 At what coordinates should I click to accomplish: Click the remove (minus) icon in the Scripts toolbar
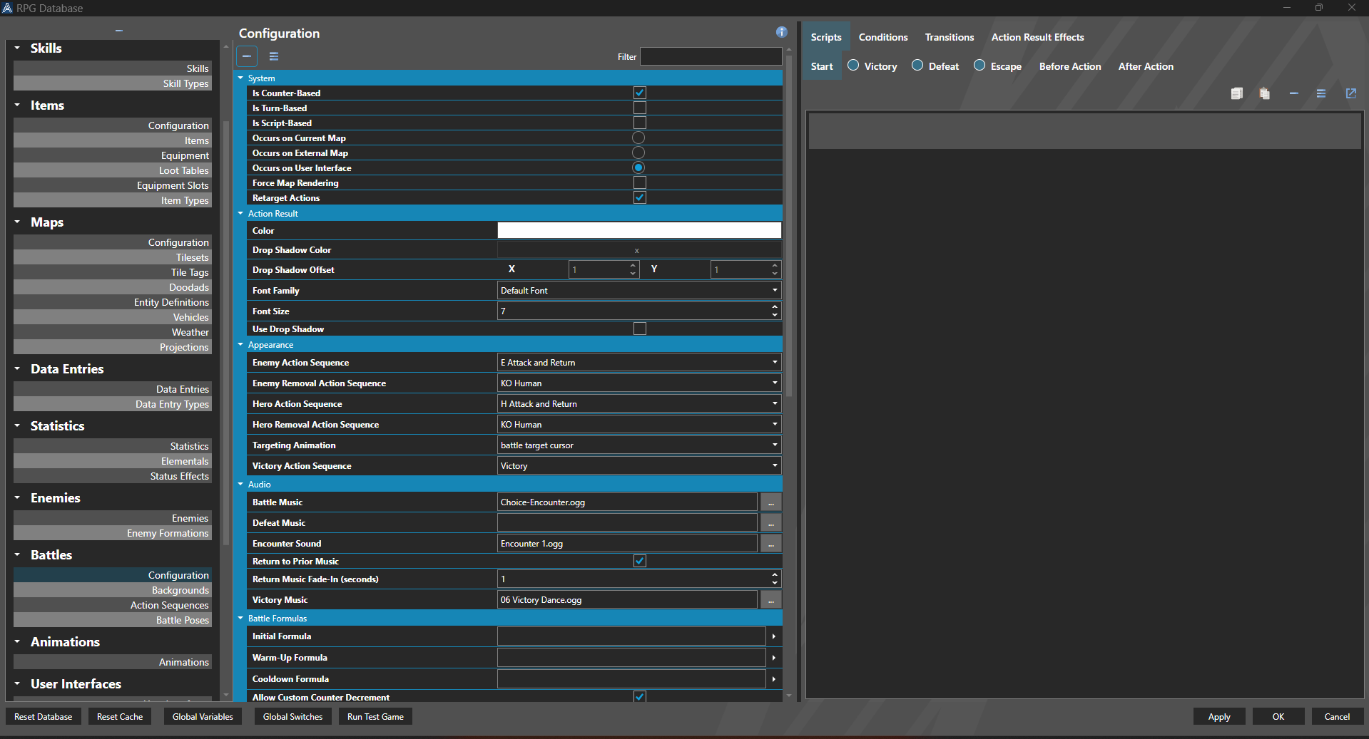[x=1294, y=93]
